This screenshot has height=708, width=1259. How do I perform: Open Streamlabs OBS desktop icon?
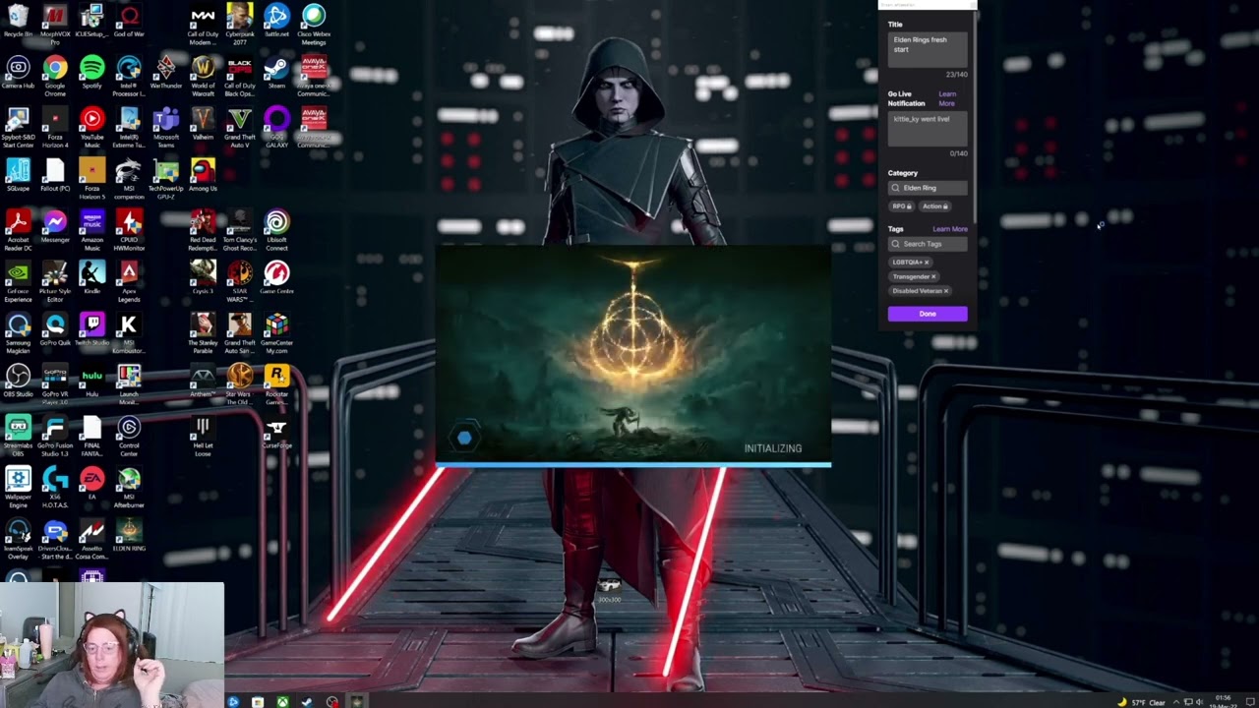(x=18, y=436)
